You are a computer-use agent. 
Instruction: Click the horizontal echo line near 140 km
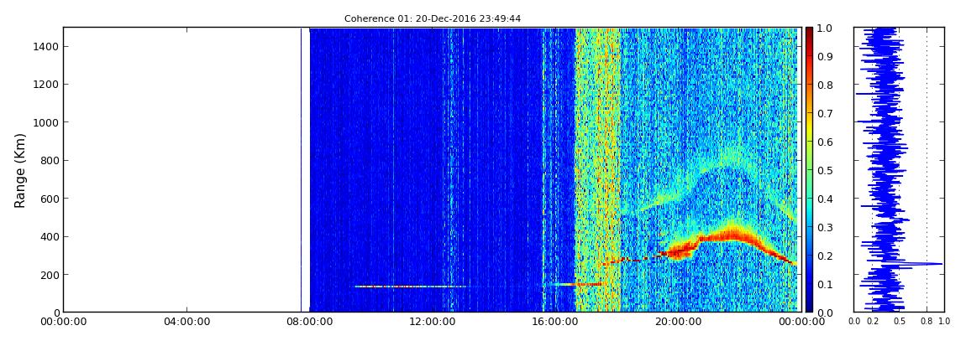410,287
